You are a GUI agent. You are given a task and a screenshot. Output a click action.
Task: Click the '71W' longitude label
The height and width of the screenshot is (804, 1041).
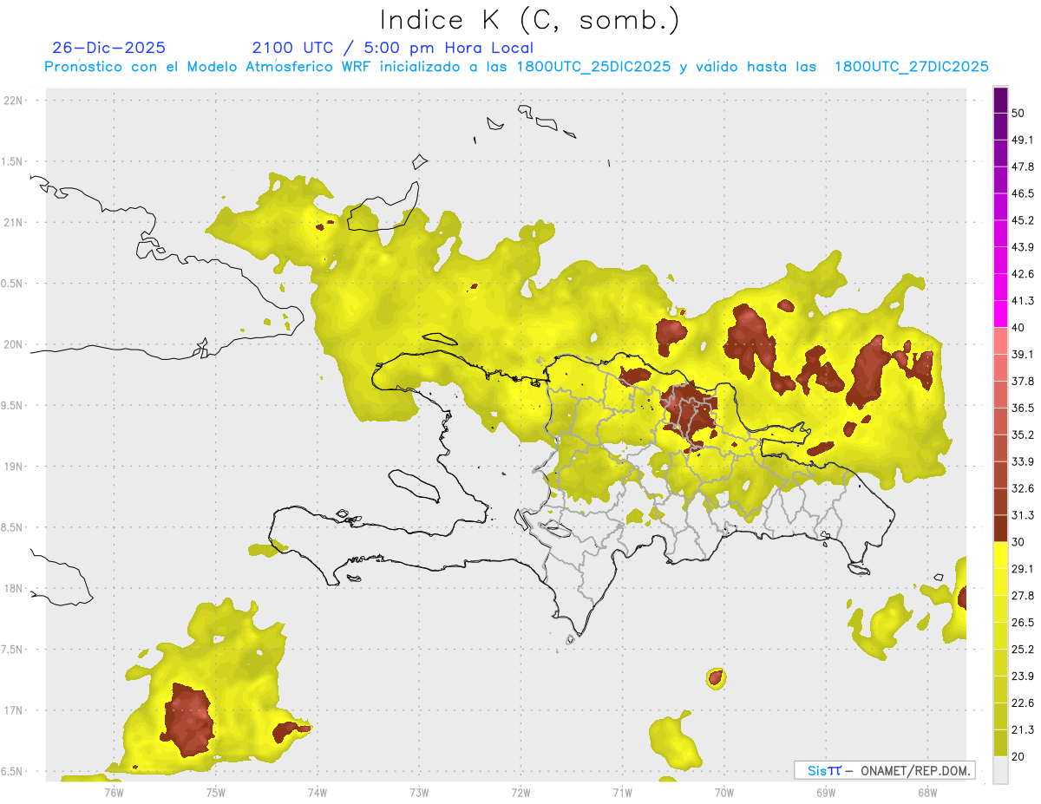tap(622, 793)
